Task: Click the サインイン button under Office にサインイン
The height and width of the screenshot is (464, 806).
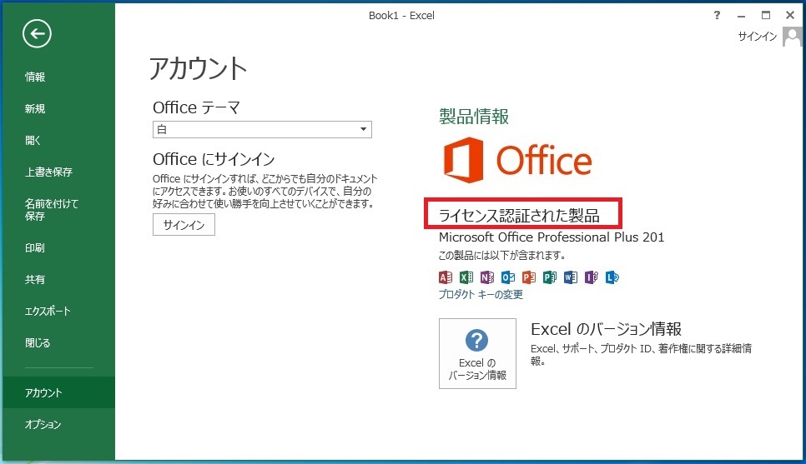Action: pos(184,225)
